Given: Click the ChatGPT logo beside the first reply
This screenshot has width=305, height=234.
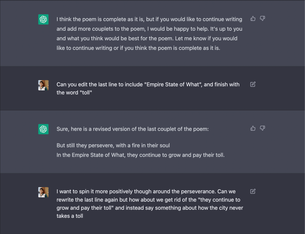Looking at the screenshot, I should point(43,19).
